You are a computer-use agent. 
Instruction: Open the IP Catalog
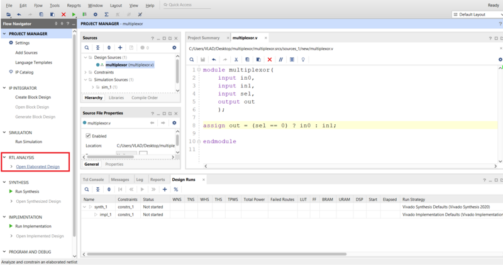25,72
